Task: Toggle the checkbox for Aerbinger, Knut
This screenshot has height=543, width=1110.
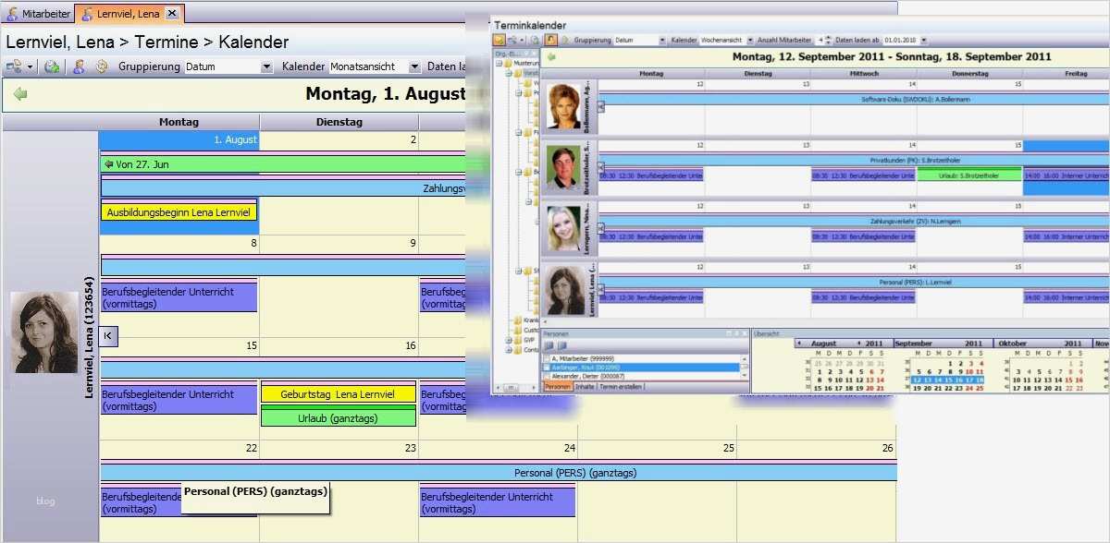Action: pos(546,368)
